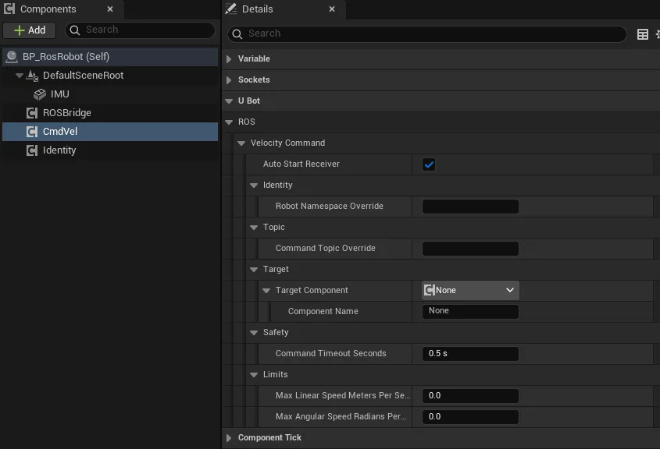Viewport: 660px width, 449px height.
Task: Click the Details tab pencil icon
Action: click(231, 9)
